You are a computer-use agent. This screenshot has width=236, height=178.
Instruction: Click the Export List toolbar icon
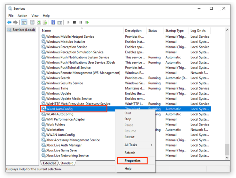[45, 22]
